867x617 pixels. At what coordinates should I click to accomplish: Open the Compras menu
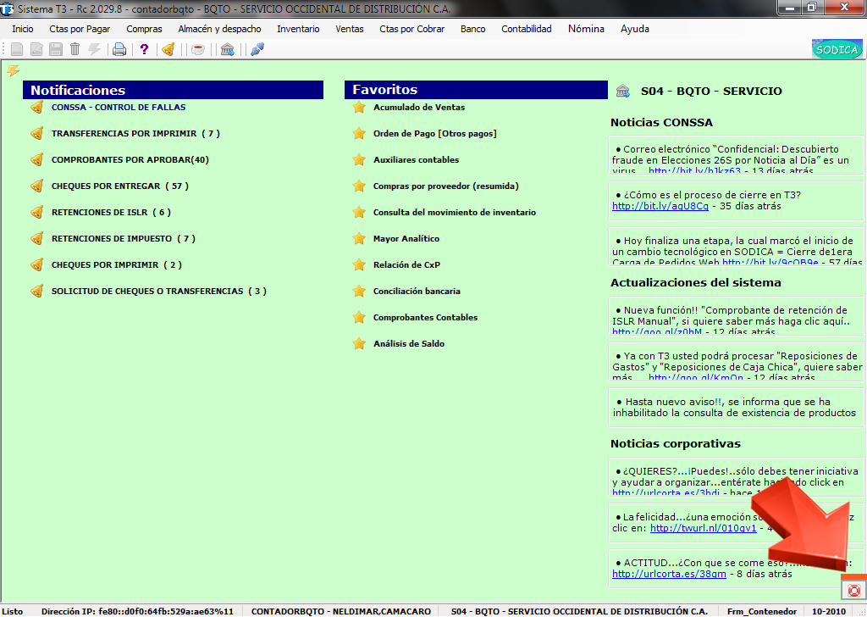[x=144, y=29]
